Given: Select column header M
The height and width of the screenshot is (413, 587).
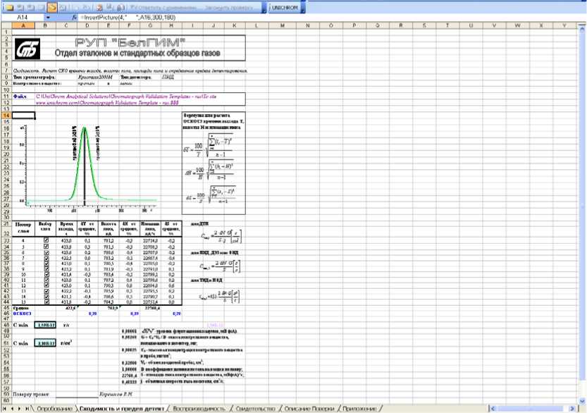Looking at the screenshot, I should click(283, 26).
